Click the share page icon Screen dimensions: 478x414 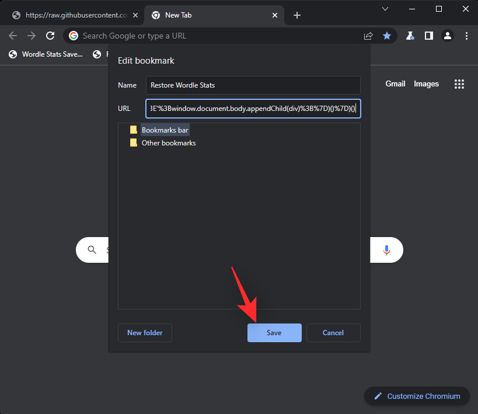tap(368, 36)
